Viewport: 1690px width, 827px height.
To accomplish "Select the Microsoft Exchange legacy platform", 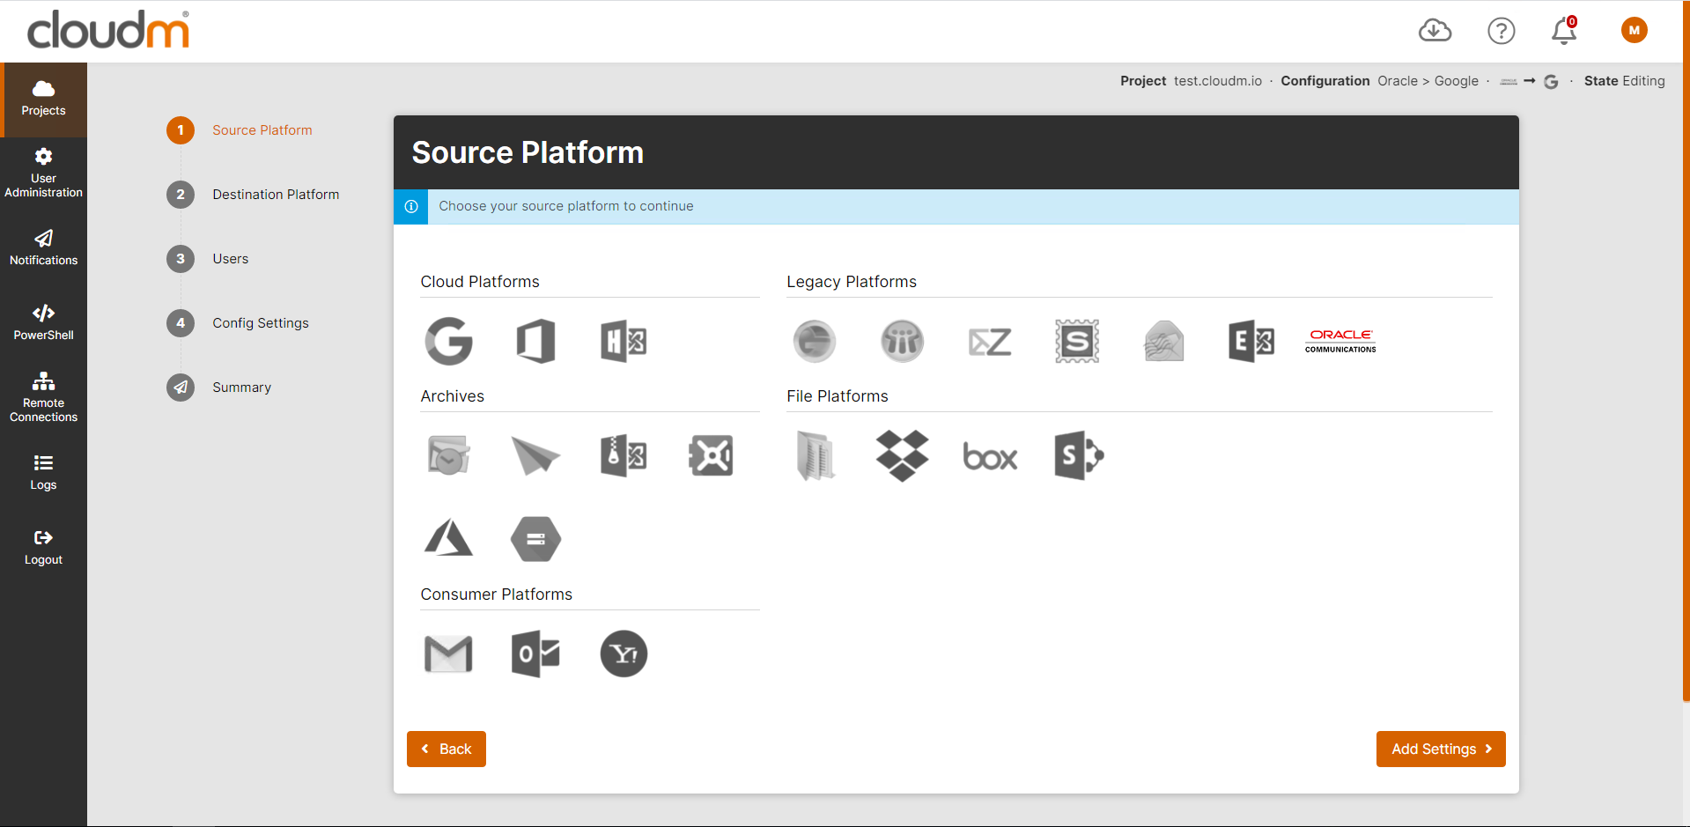I will pos(1252,342).
